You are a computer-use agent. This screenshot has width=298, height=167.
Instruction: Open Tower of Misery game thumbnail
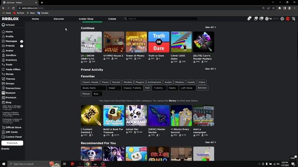click(x=136, y=42)
